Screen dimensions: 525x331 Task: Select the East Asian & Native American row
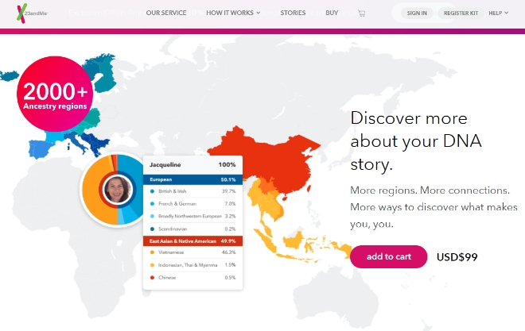coord(192,240)
